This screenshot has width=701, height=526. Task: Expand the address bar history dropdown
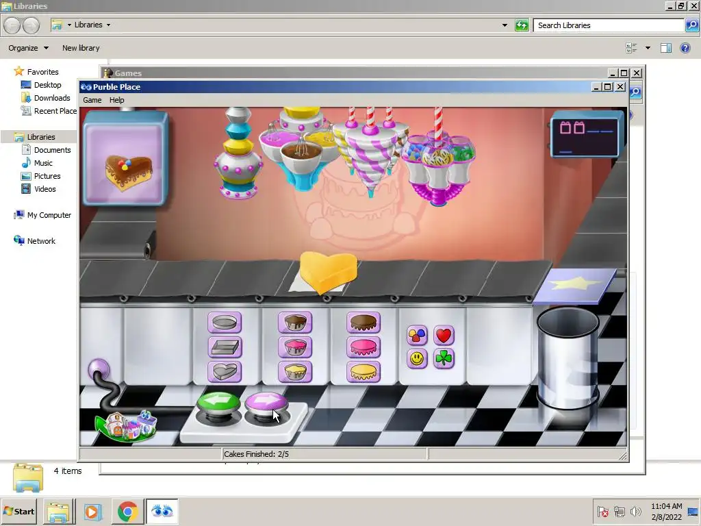[505, 25]
